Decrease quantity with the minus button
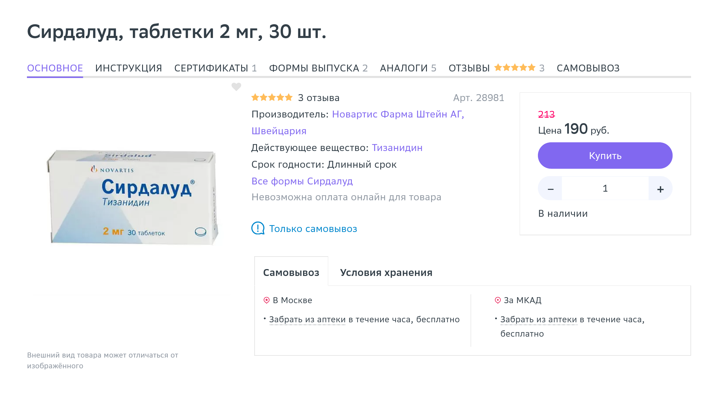Image resolution: width=718 pixels, height=403 pixels. (550, 188)
